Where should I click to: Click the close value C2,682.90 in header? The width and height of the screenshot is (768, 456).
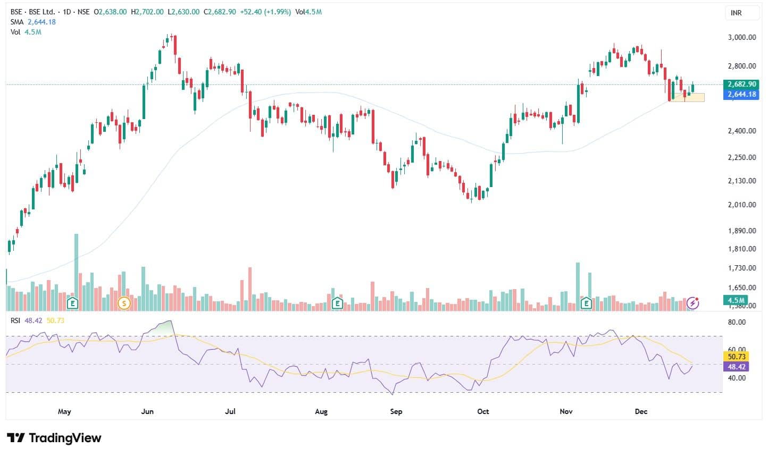(x=220, y=12)
